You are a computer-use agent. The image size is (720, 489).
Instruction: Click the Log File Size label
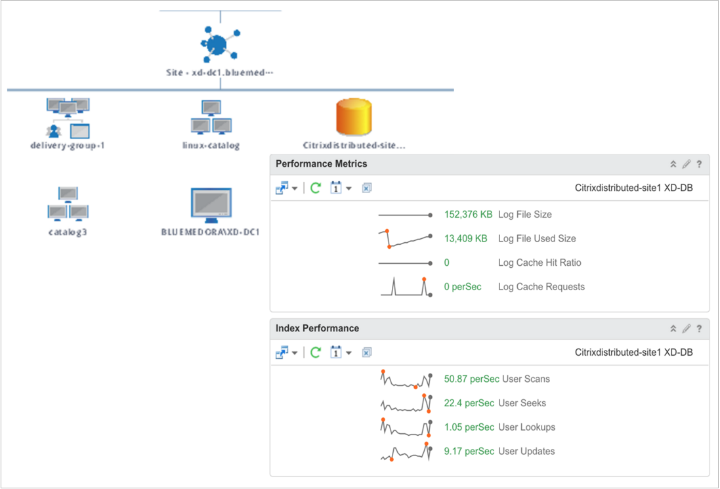[x=525, y=215]
